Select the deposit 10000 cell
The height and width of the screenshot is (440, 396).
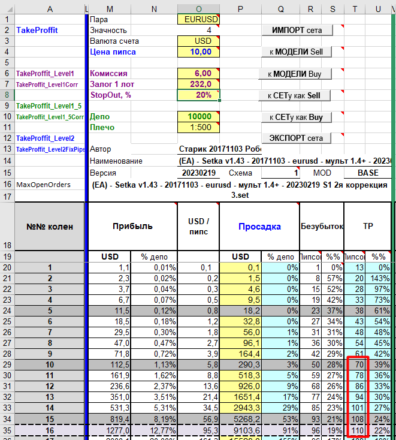pyautogui.click(x=198, y=116)
